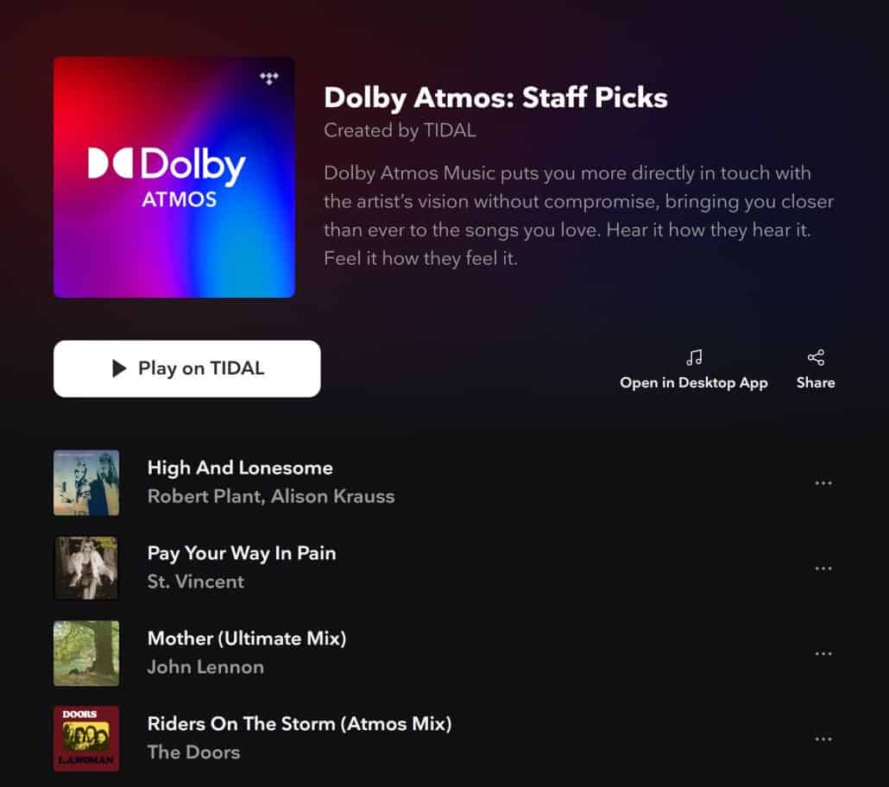Open the St. Vincent artist link
Viewport: 889px width, 787px height.
pos(196,582)
